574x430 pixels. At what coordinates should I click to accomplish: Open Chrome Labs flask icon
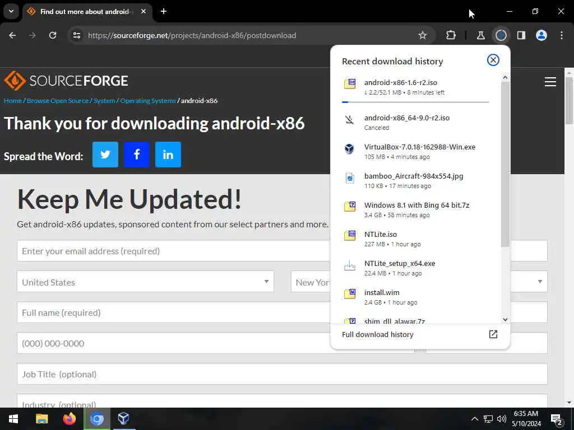(480, 35)
